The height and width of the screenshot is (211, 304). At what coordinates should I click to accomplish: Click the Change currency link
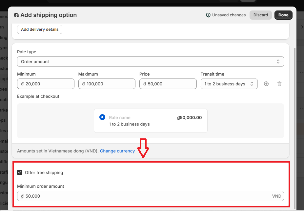tap(117, 151)
